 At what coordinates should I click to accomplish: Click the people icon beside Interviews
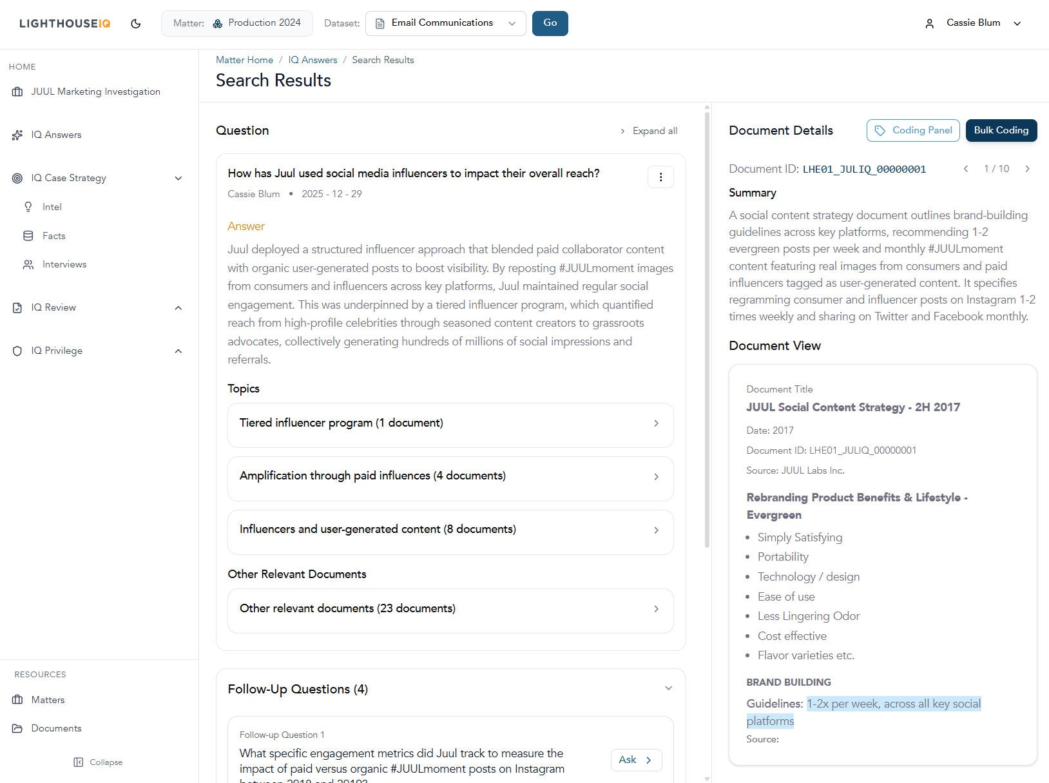coord(28,264)
